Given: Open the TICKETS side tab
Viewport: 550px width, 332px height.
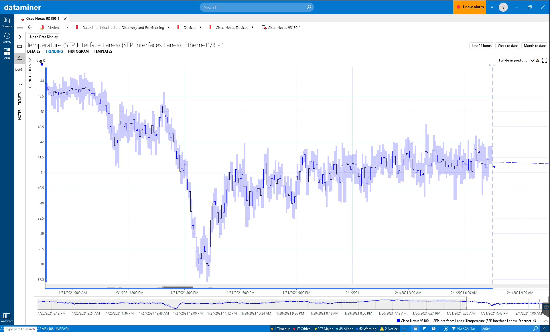Looking at the screenshot, I should click(20, 98).
